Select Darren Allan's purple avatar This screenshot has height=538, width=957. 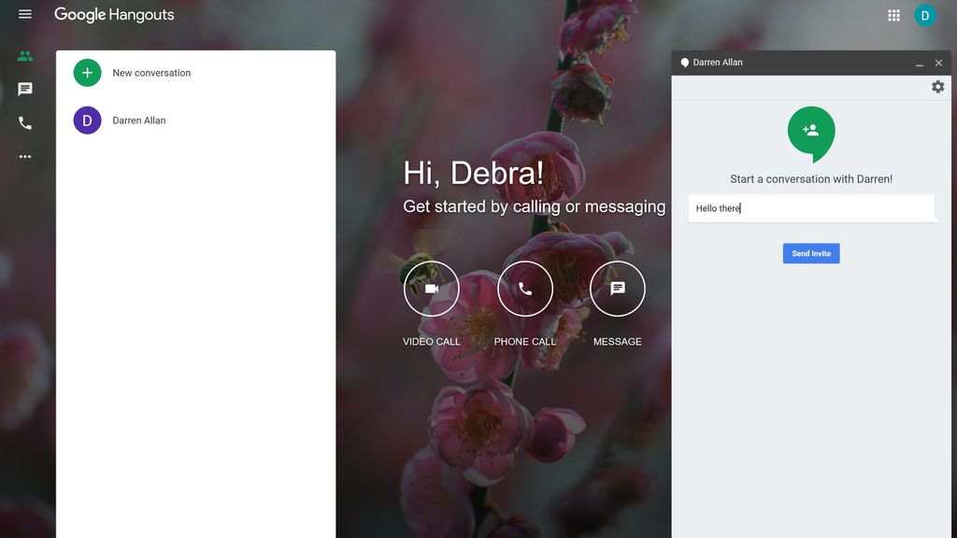click(87, 120)
